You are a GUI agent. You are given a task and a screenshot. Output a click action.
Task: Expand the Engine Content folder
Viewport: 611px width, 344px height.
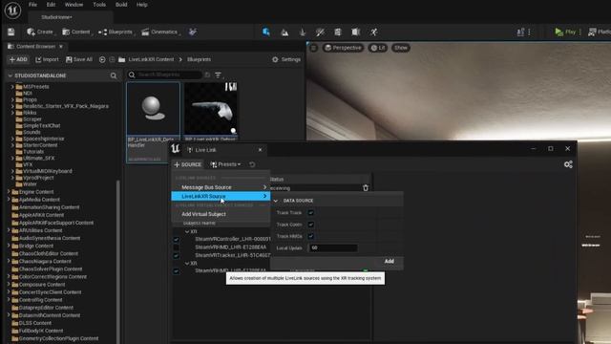point(9,192)
